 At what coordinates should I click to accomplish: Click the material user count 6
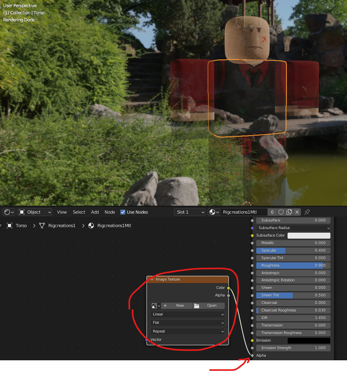(272, 212)
